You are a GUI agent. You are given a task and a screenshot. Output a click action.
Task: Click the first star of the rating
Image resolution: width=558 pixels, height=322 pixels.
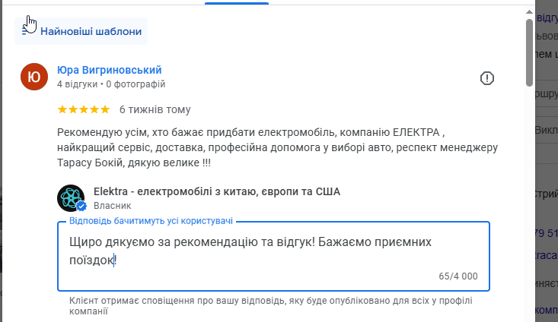pos(62,109)
